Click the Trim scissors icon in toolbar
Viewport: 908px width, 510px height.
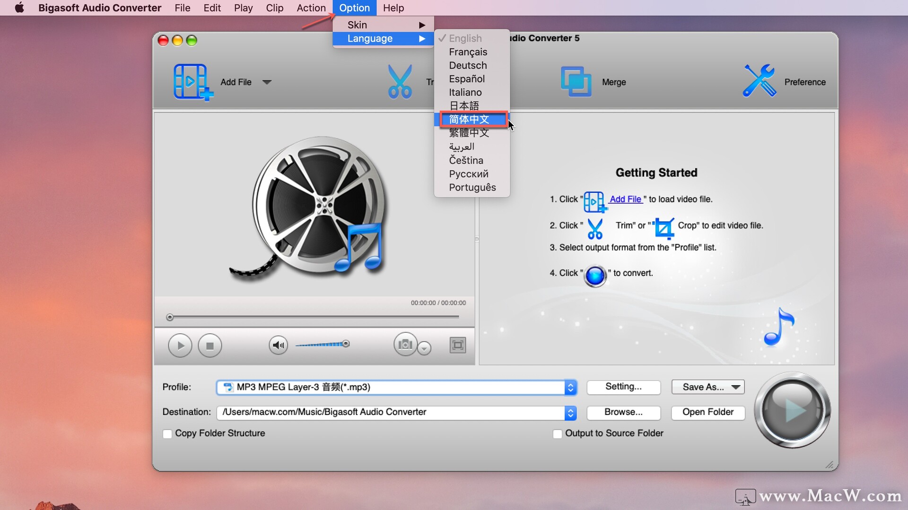400,82
